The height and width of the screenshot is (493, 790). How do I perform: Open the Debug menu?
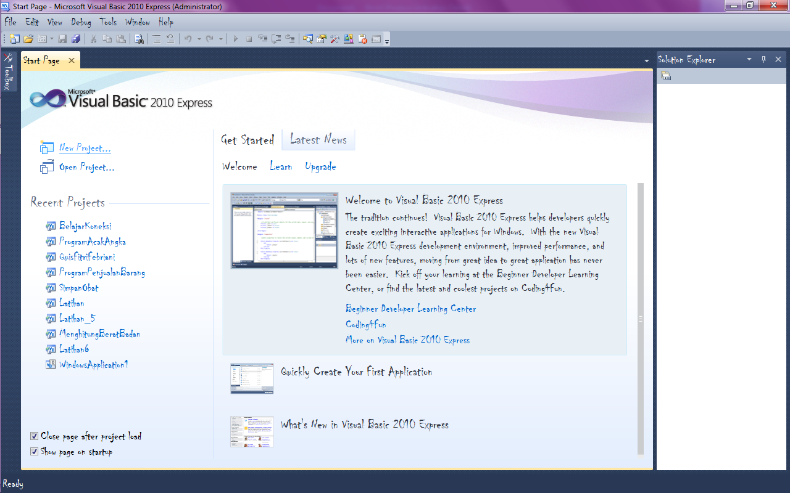[81, 22]
